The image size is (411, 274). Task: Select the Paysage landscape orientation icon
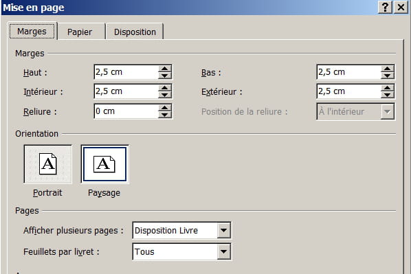pos(105,164)
